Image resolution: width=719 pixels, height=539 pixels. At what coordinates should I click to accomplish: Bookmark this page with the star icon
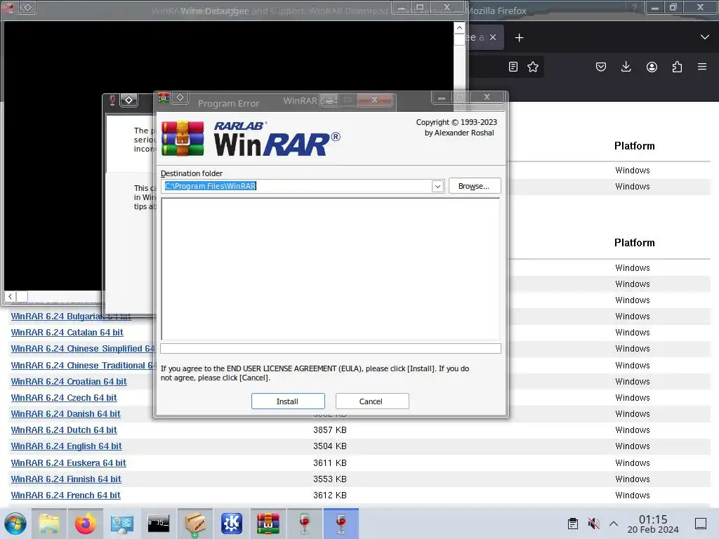533,67
